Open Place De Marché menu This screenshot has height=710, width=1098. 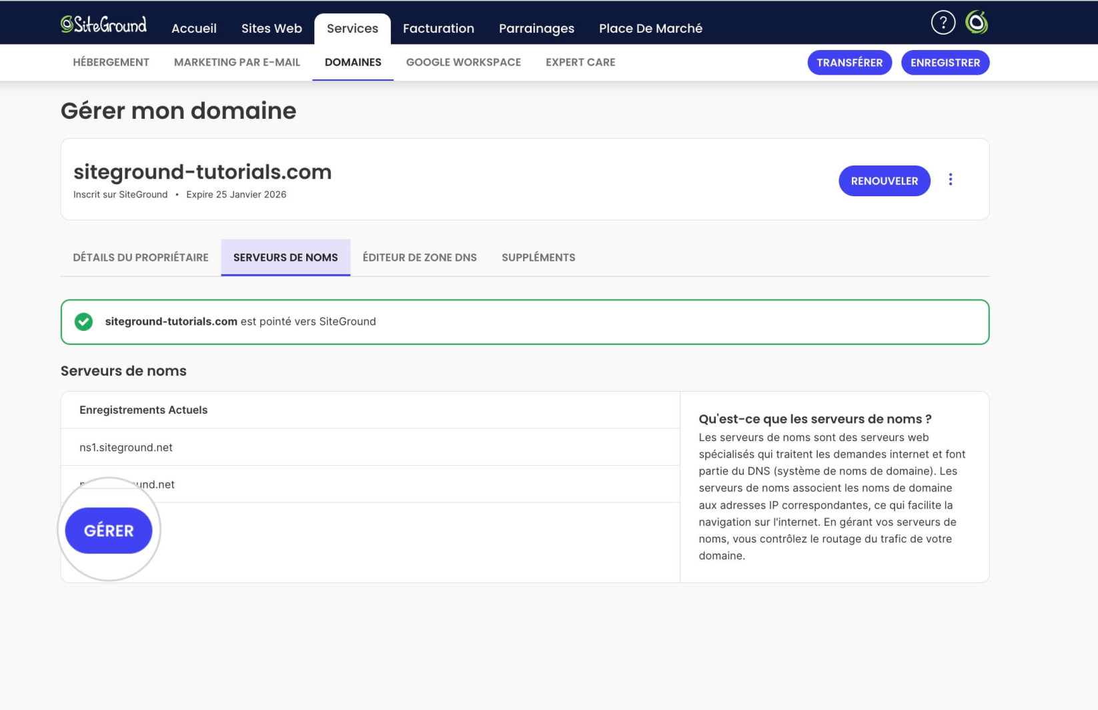coord(650,28)
